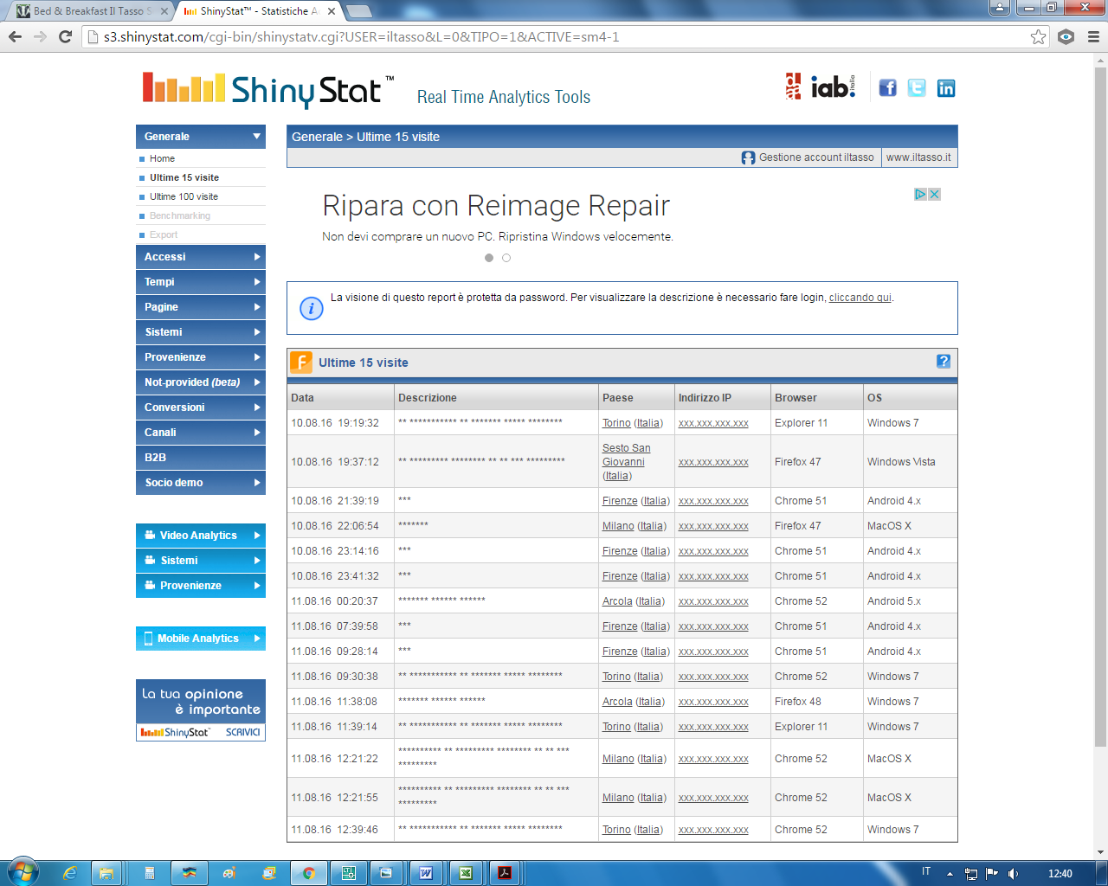
Task: Open Windows Explorer from the taskbar
Action: [106, 873]
